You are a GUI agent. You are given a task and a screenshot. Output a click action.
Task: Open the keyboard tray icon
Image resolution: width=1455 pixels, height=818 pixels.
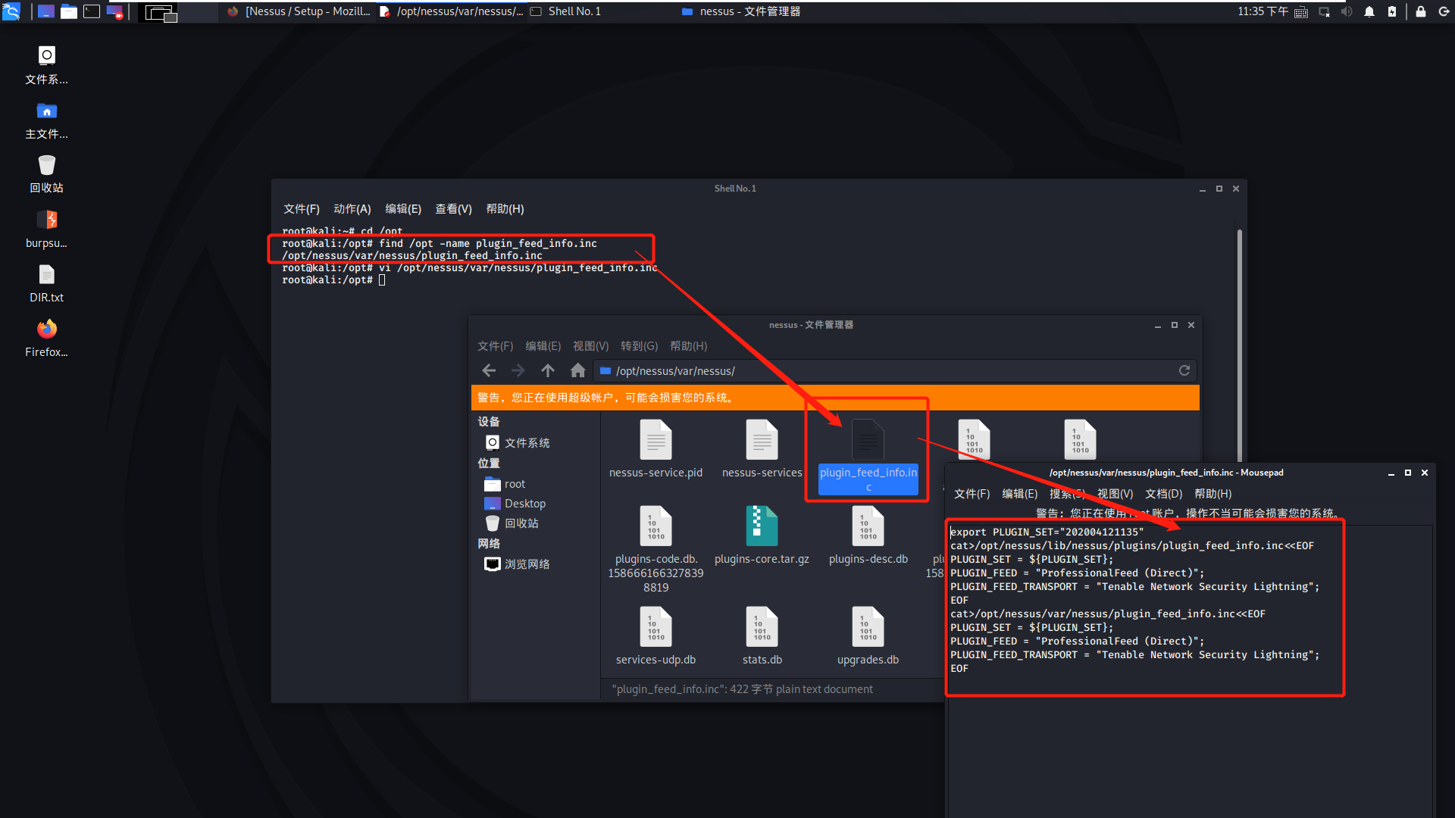click(x=1301, y=11)
